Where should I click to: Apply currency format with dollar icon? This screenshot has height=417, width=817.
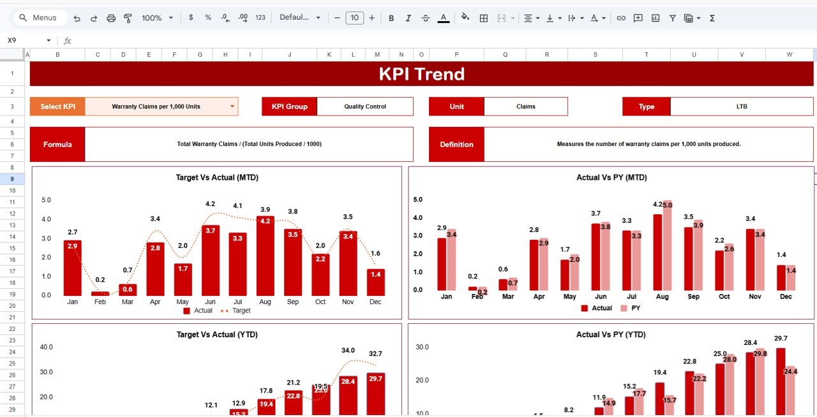[x=191, y=18]
